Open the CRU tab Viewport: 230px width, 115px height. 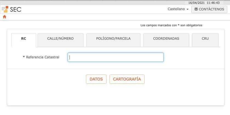[x=205, y=40]
